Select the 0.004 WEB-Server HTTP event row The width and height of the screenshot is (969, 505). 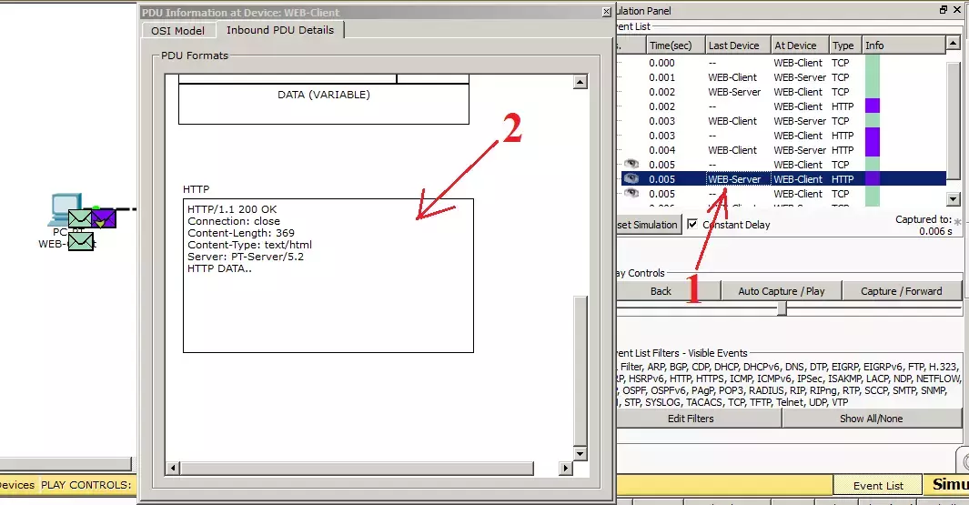tap(783, 150)
